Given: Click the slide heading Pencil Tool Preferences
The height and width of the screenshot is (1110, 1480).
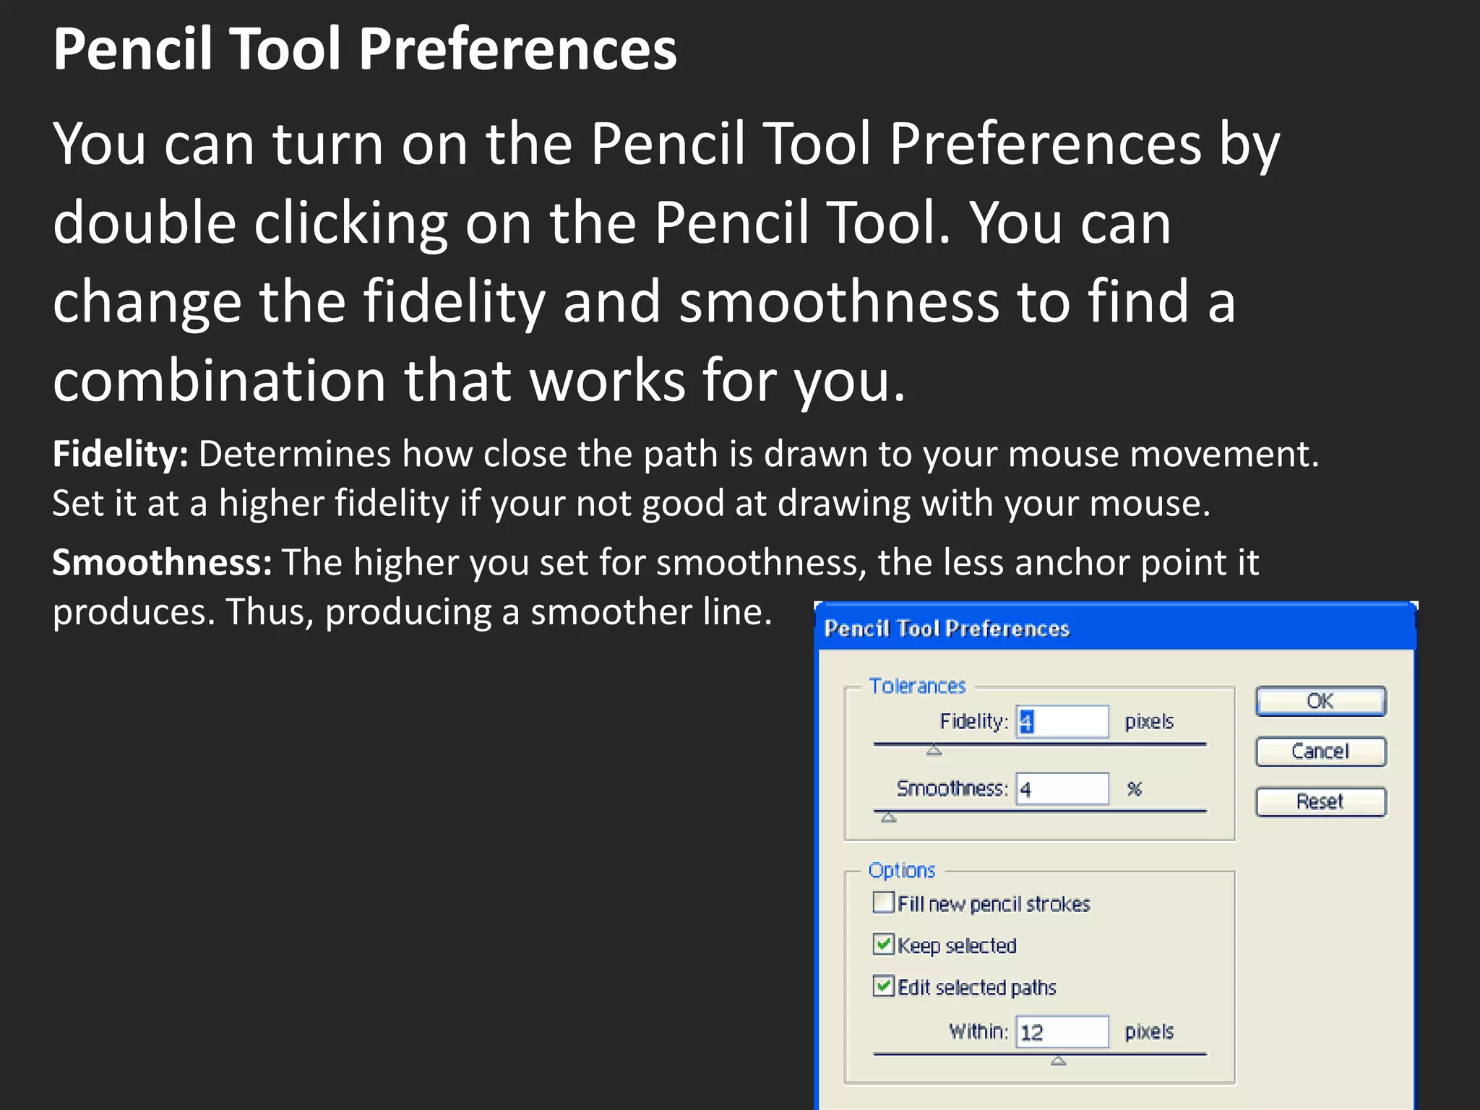Looking at the screenshot, I should coord(365,49).
